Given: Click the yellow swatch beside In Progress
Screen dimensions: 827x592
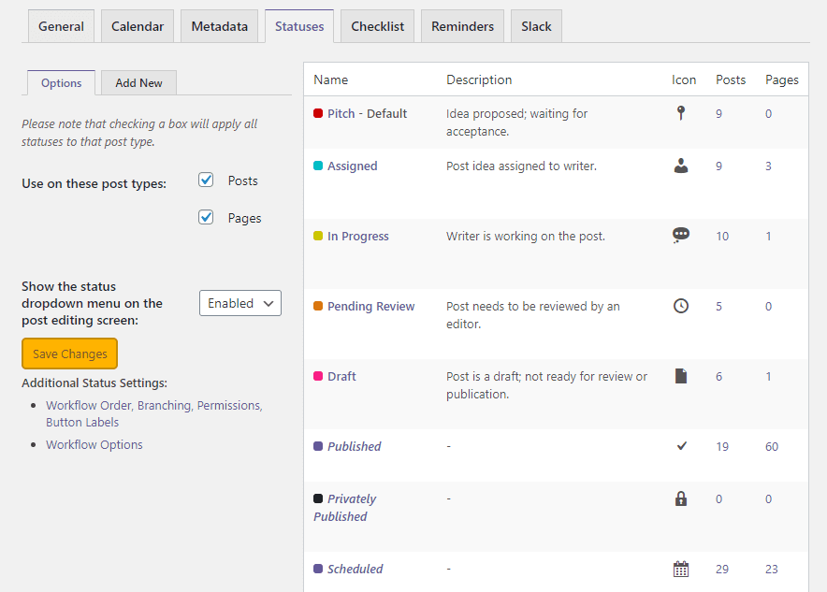Looking at the screenshot, I should tap(318, 235).
